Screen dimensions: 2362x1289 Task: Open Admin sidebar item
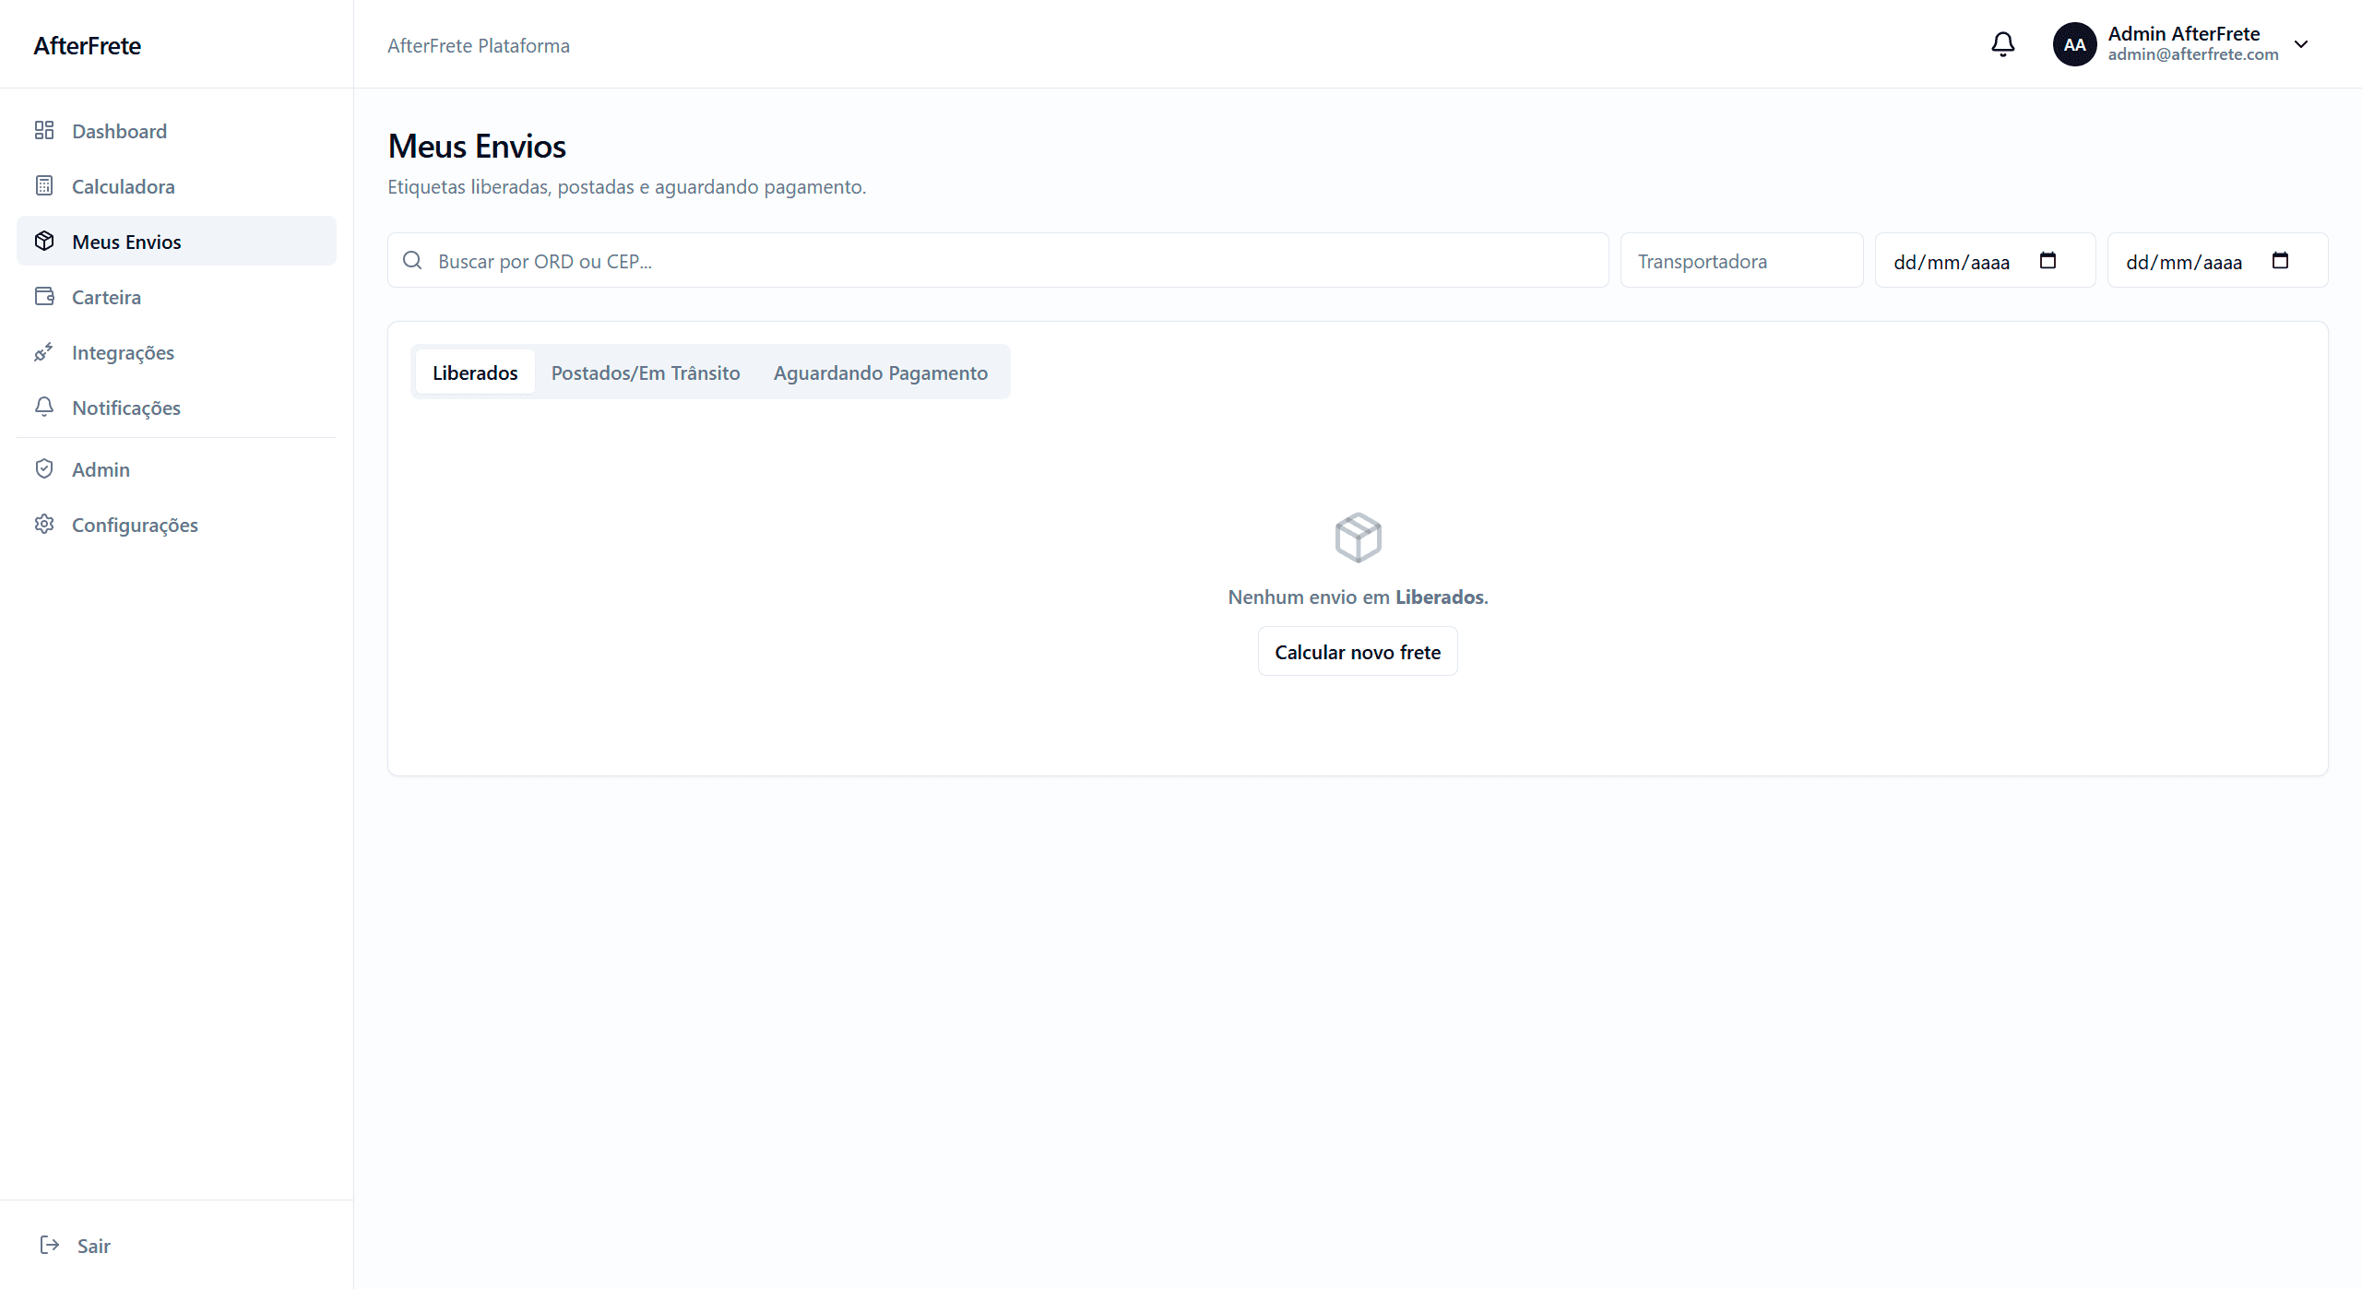coord(176,469)
